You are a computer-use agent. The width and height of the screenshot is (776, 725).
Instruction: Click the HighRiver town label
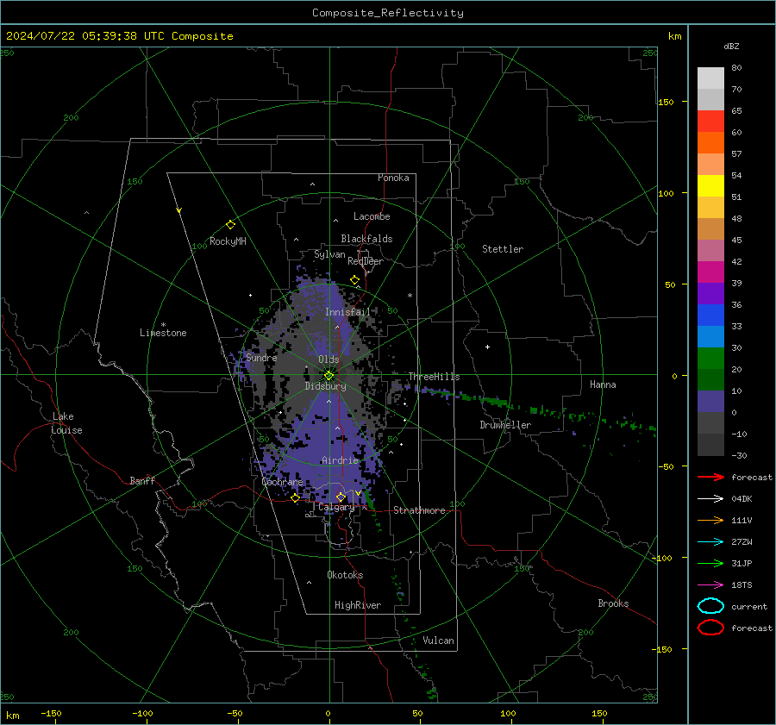[358, 605]
